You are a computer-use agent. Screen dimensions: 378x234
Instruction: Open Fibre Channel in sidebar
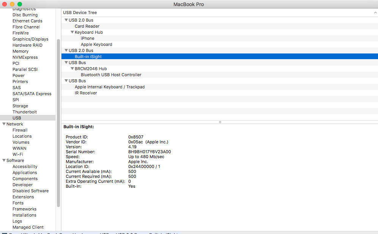point(26,27)
